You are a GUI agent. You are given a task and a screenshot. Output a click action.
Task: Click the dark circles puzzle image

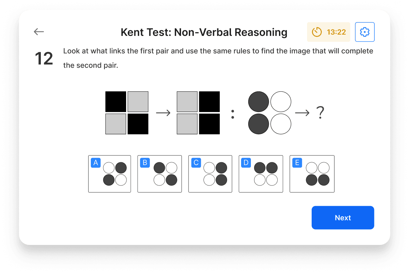pyautogui.click(x=270, y=113)
